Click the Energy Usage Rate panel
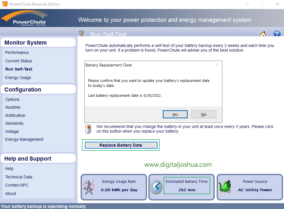Viewport: 284px width, 209px height. [114, 187]
